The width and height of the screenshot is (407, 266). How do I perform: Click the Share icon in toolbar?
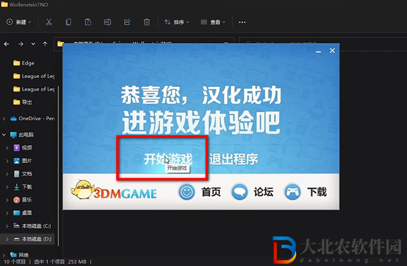pos(128,22)
